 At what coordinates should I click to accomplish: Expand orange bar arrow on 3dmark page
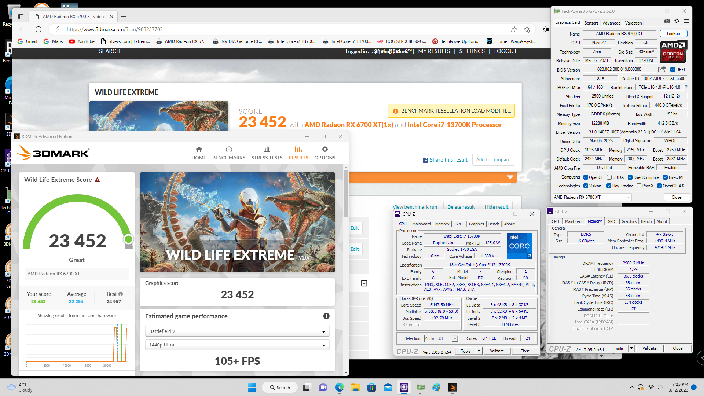[x=510, y=177]
